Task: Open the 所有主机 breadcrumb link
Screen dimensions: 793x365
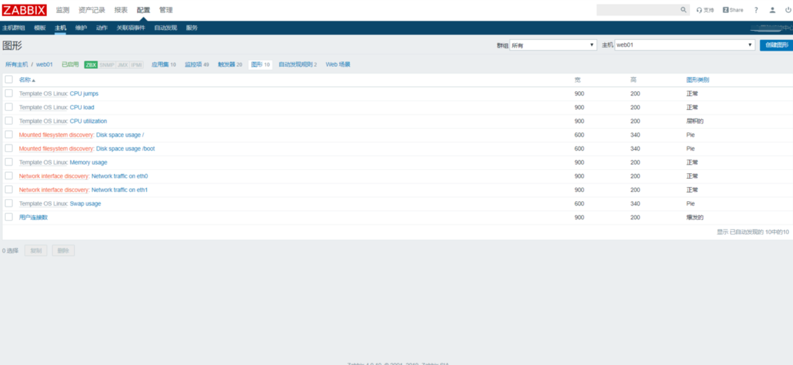Action: tap(17, 65)
